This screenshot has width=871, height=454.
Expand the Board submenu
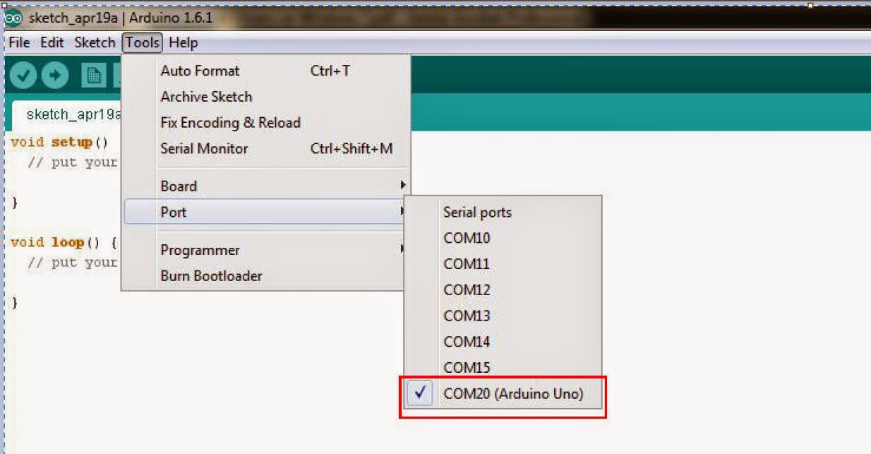pyautogui.click(x=266, y=186)
